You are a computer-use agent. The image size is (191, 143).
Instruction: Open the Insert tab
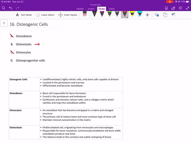91,9
